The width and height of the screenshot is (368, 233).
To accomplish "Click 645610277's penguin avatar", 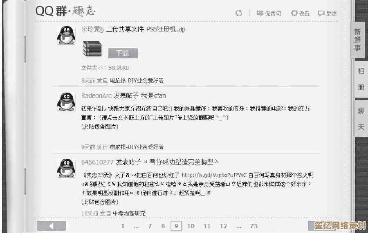I will click(66, 168).
